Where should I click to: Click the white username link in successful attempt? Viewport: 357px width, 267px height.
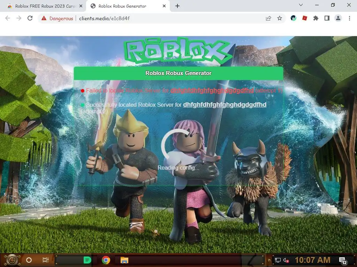point(225,105)
